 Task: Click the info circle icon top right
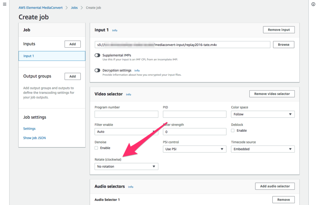pos(313,4)
